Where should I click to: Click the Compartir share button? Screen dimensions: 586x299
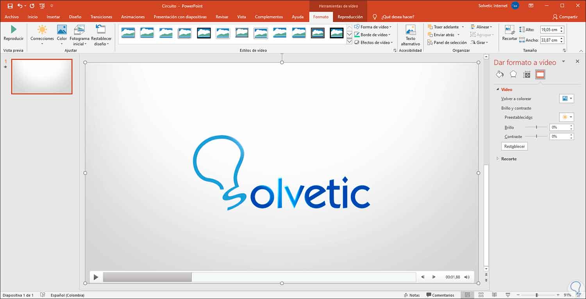pyautogui.click(x=565, y=17)
